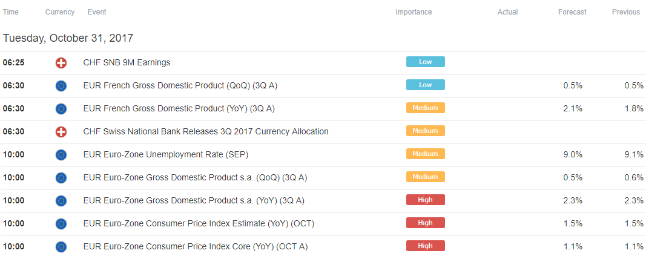Click the Swiss flag for Currency Allocation row

coord(61,132)
